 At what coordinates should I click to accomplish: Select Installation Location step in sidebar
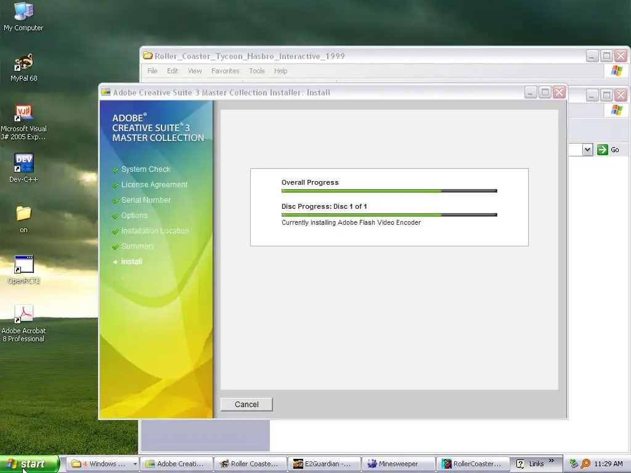pyautogui.click(x=155, y=231)
